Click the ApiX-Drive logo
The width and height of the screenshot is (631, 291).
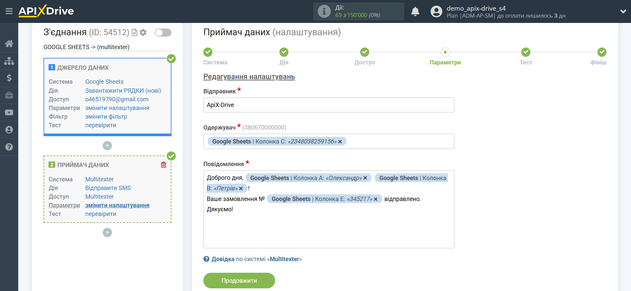point(46,11)
